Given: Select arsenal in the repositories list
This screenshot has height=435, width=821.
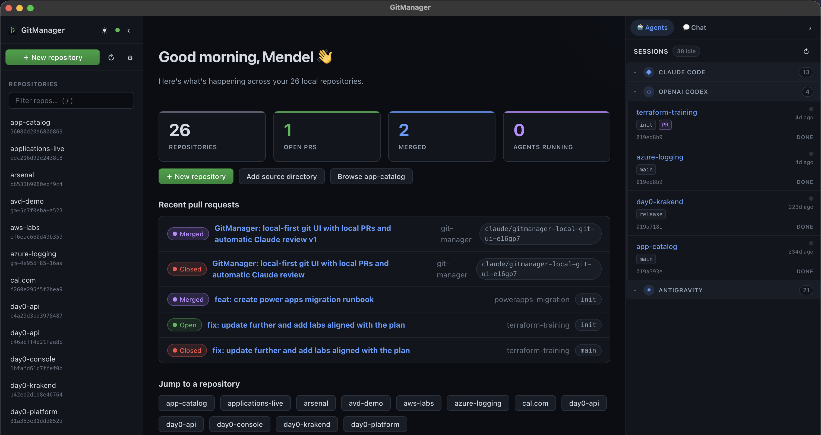Looking at the screenshot, I should [71, 179].
